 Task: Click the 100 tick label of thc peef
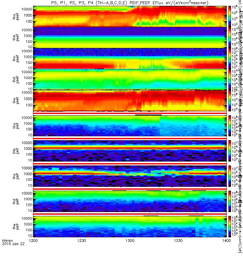[29, 62]
